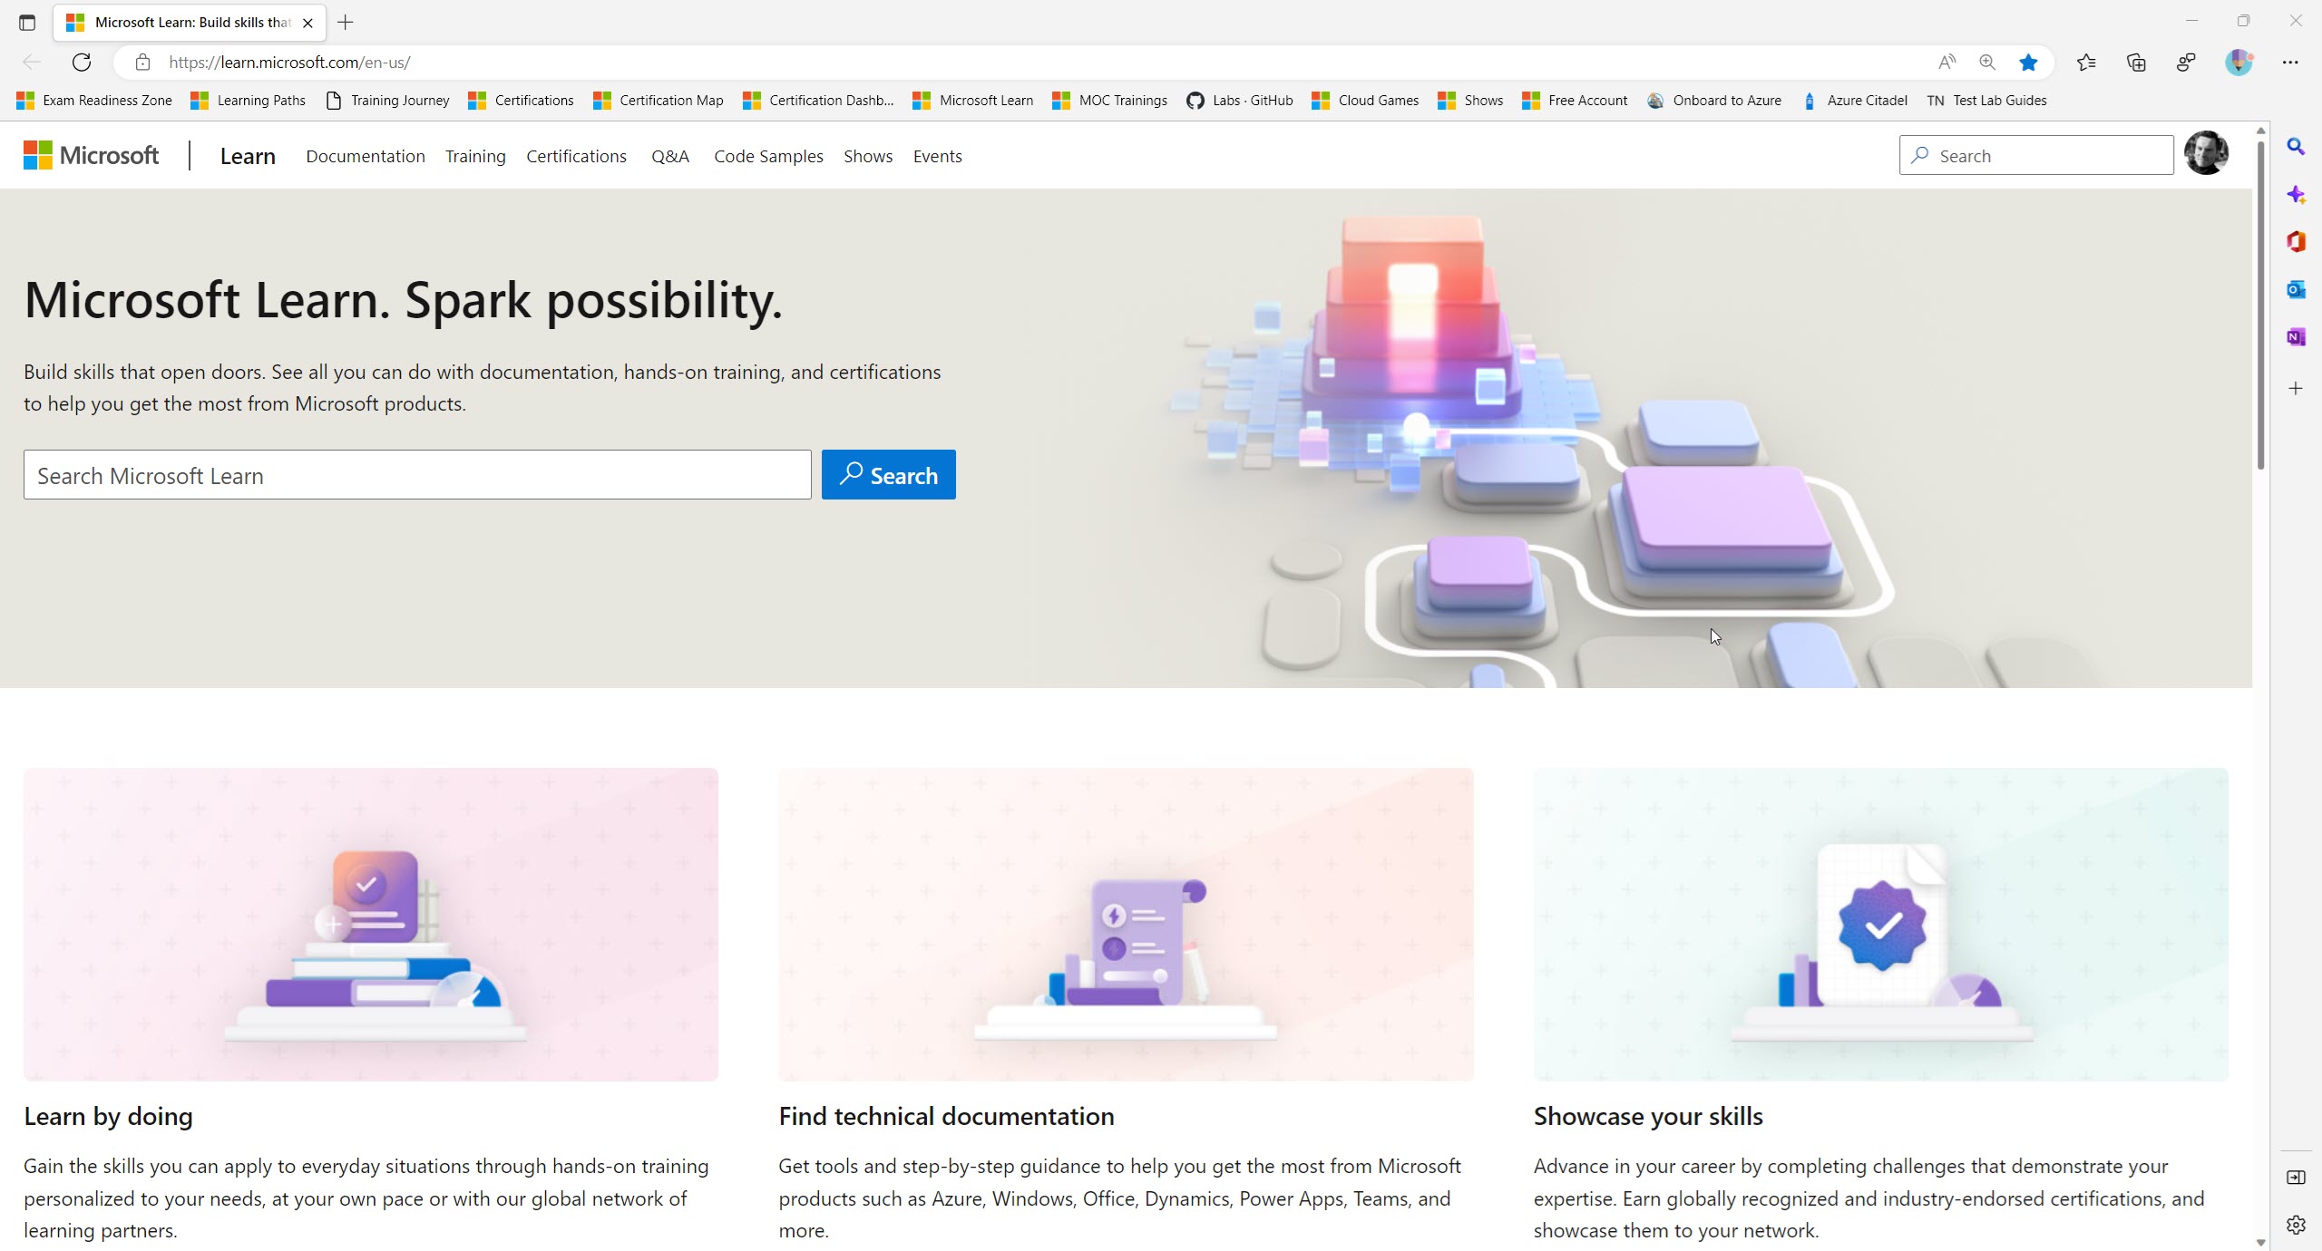The height and width of the screenshot is (1251, 2322).
Task: Open the sidebar Outlook icon
Action: pyautogui.click(x=2296, y=289)
